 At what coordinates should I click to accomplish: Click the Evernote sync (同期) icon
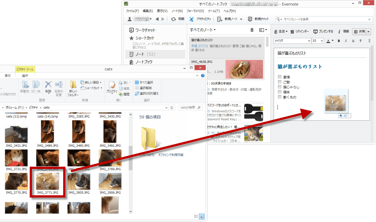[173, 19]
